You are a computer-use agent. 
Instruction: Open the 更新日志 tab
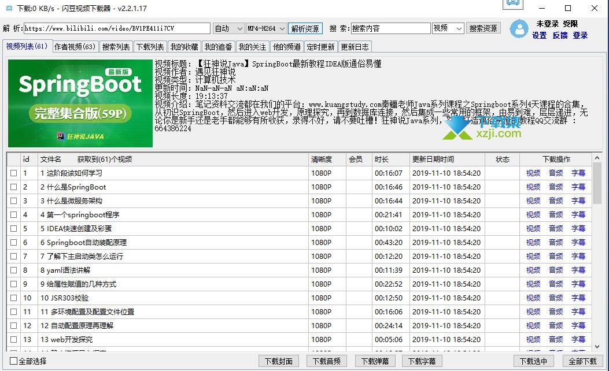[355, 47]
